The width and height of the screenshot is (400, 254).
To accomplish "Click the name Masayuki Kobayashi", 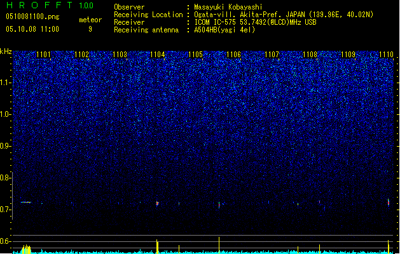I will point(228,7).
